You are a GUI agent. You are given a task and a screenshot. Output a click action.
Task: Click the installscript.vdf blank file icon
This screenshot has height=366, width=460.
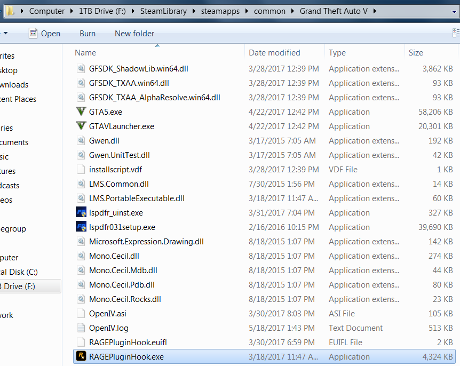(81, 169)
